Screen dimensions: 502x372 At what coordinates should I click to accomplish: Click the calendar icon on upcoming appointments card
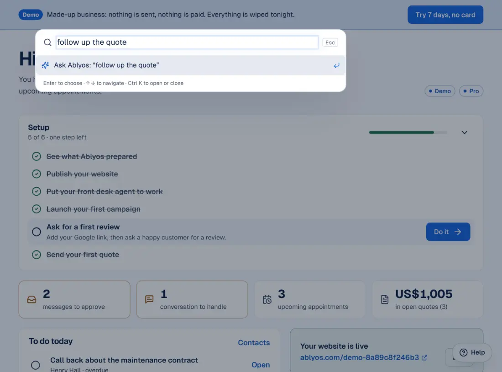(267, 299)
